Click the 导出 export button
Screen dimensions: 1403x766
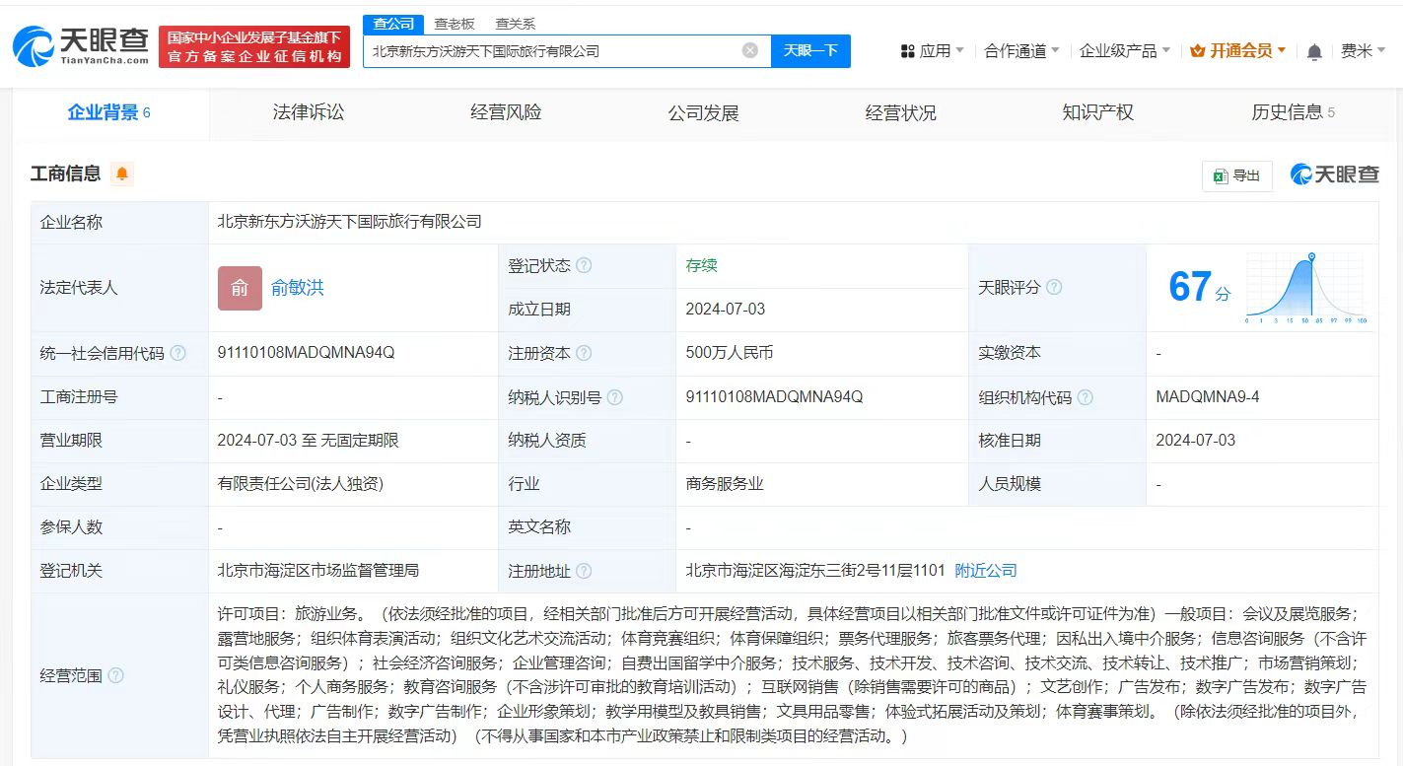pyautogui.click(x=1237, y=175)
